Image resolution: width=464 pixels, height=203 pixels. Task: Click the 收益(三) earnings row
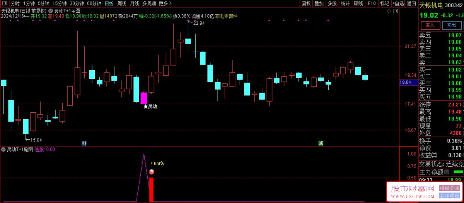(x=441, y=155)
